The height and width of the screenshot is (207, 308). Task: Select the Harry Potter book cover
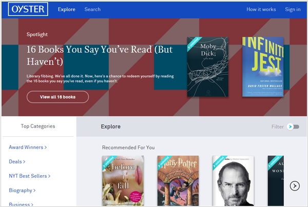178,181
